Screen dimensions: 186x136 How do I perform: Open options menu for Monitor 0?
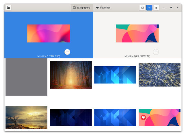point(67,52)
